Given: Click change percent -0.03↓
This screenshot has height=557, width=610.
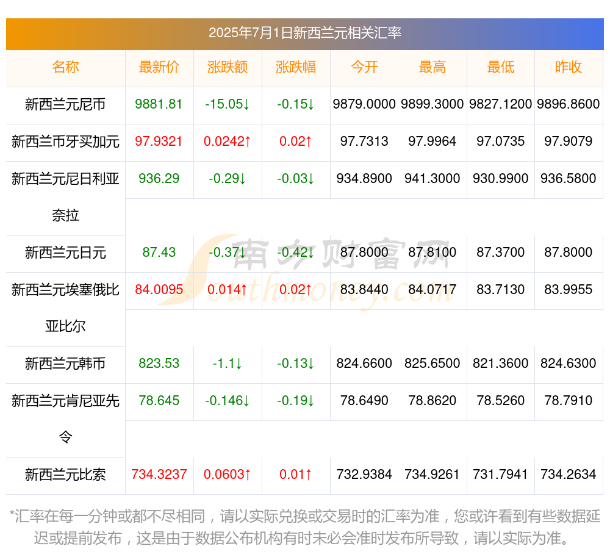Looking at the screenshot, I should [296, 179].
